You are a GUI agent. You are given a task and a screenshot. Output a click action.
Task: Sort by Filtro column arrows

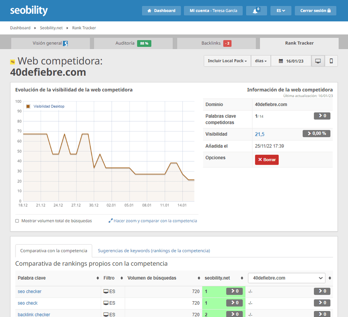121,278
